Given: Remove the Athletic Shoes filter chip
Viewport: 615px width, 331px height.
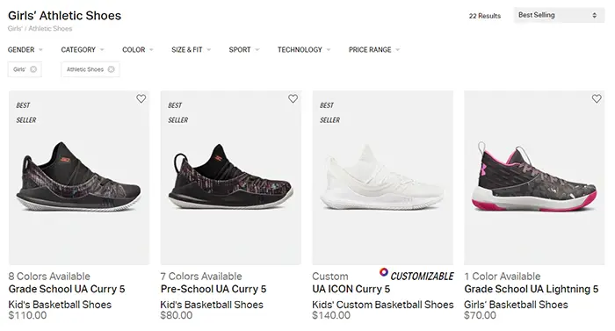Looking at the screenshot, I should click(112, 69).
